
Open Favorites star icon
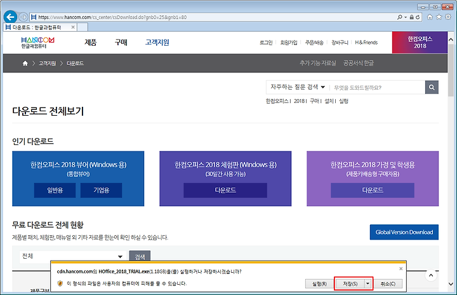click(439, 17)
